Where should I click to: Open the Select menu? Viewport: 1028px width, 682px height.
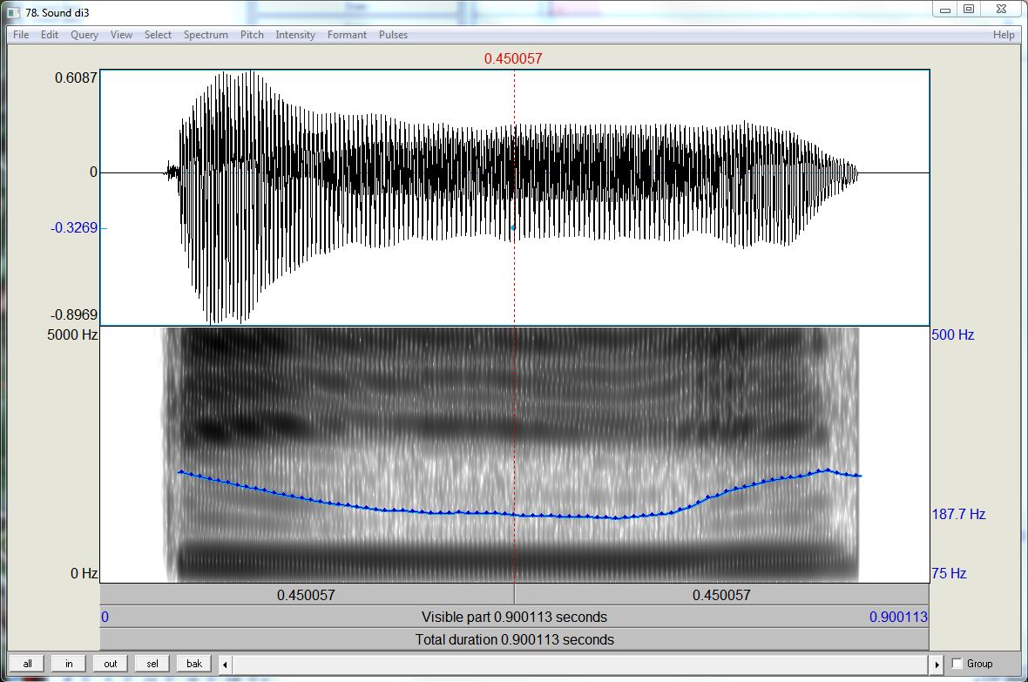tap(158, 35)
